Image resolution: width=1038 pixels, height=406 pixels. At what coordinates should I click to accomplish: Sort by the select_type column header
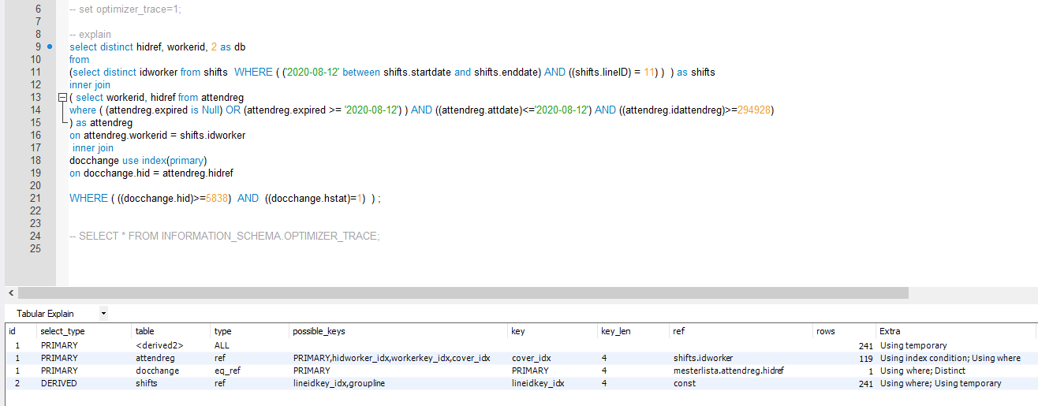click(x=62, y=331)
